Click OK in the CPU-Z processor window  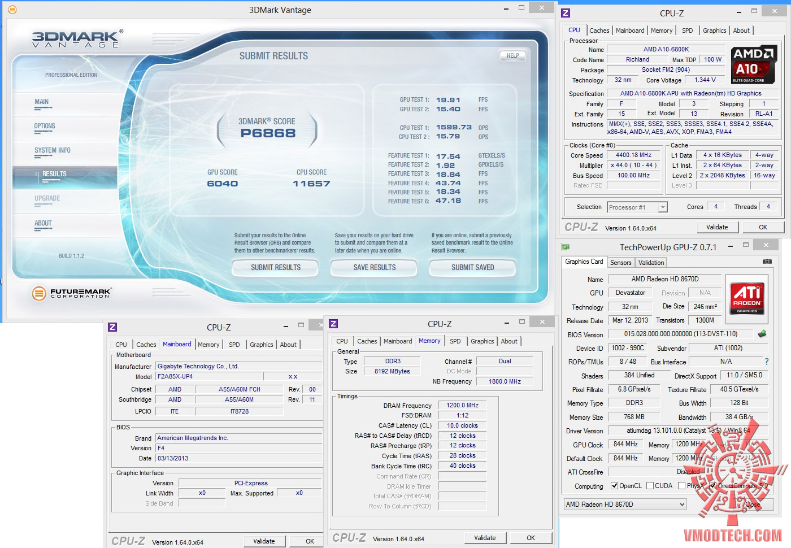[x=763, y=227]
